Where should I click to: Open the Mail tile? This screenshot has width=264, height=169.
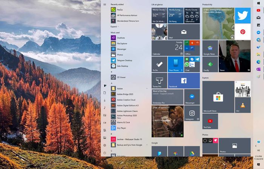click(x=184, y=32)
